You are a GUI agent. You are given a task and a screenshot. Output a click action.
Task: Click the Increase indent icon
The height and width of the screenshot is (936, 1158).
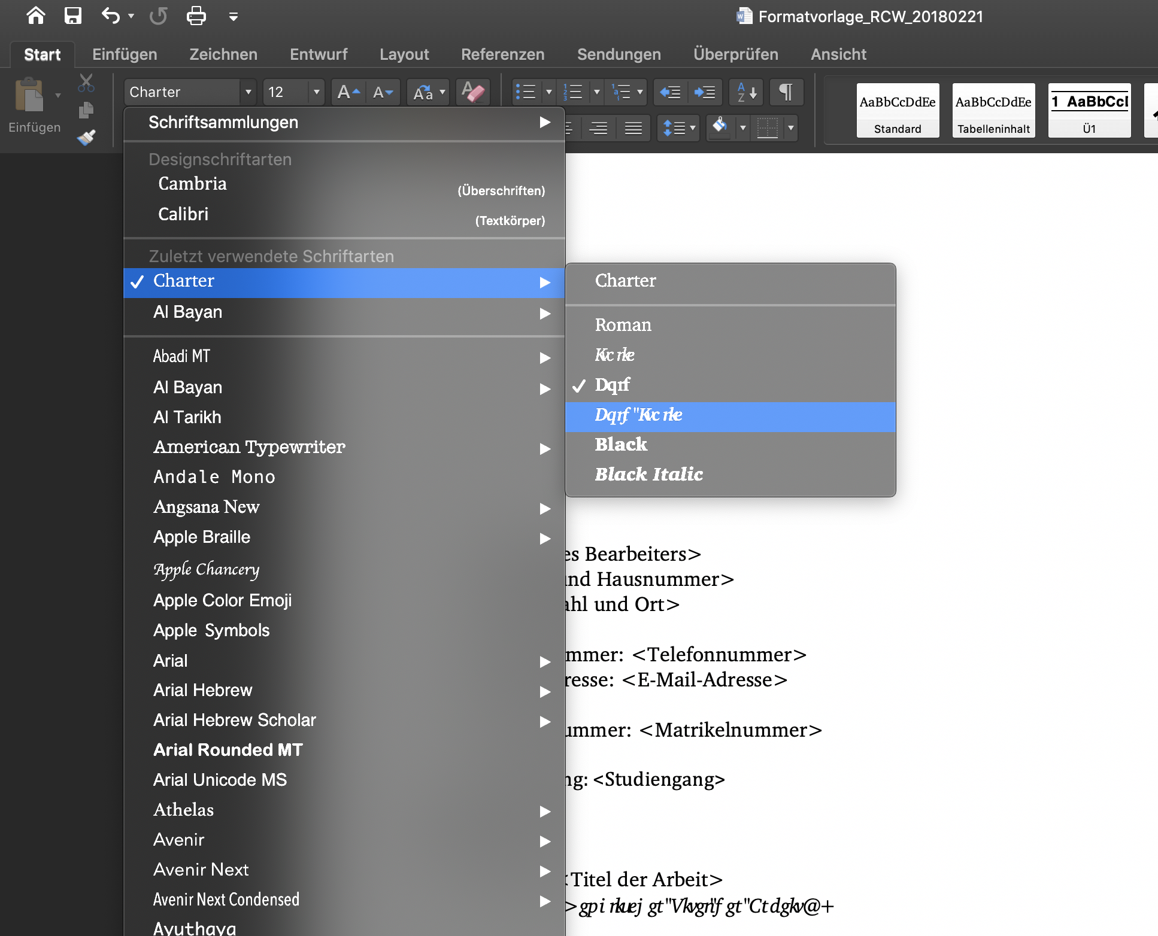(x=705, y=92)
